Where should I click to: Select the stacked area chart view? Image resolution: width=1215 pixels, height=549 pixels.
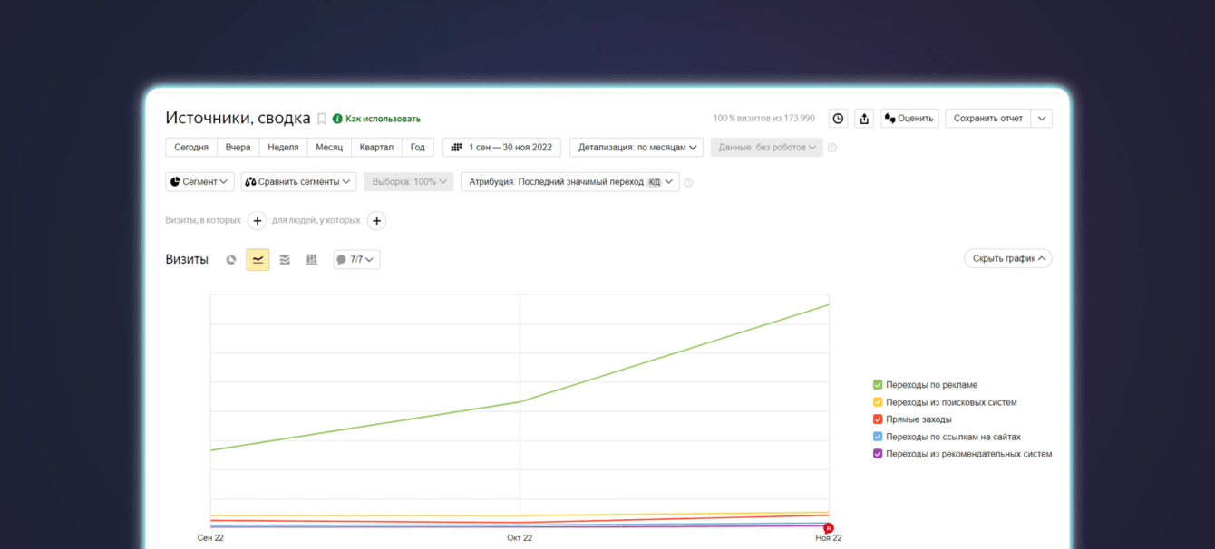tap(285, 259)
